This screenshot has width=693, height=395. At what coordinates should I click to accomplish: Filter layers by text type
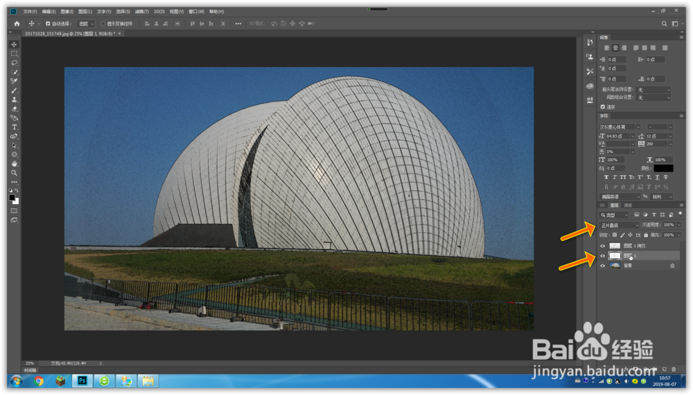coord(653,215)
